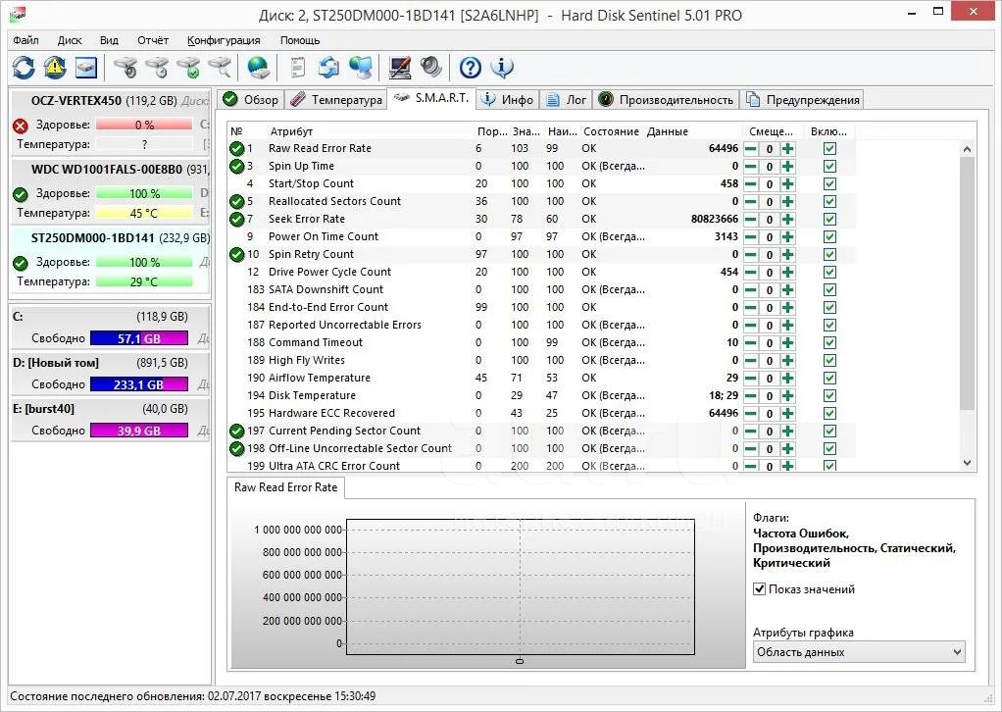
Task: Click green check icon on Reallocated Sectors Count row
Action: (x=237, y=202)
